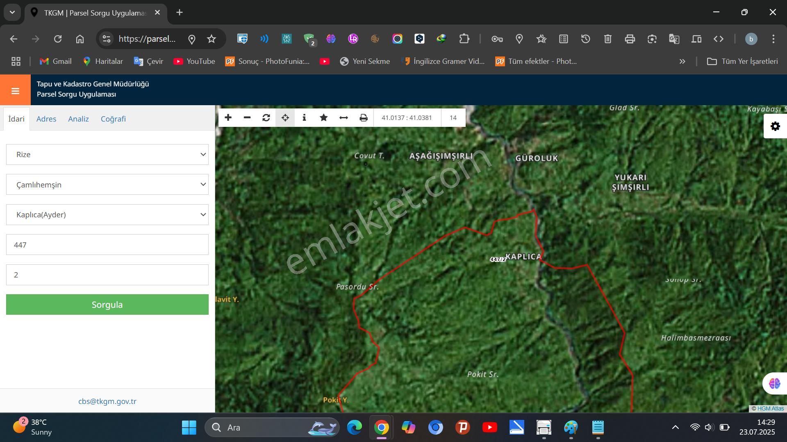
Task: Click the green Sorgula button
Action: [107, 304]
